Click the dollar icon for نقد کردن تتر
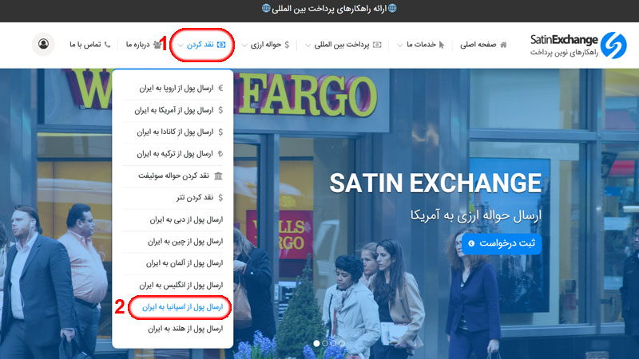The width and height of the screenshot is (639, 359). click(x=220, y=197)
